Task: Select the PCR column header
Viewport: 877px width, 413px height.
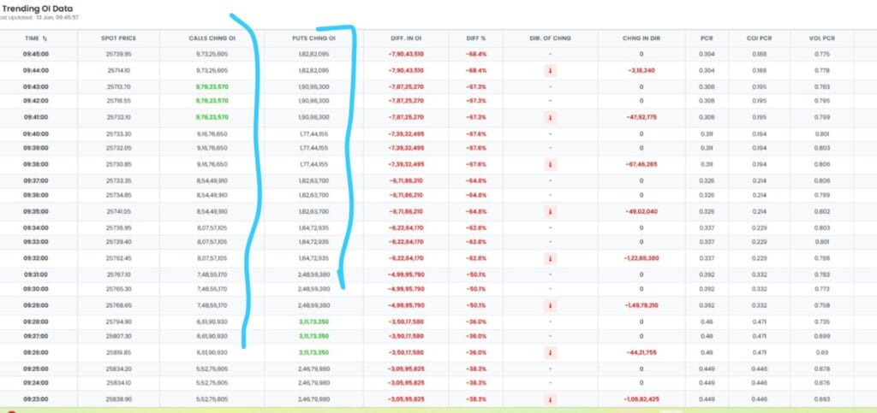Action: [707, 38]
